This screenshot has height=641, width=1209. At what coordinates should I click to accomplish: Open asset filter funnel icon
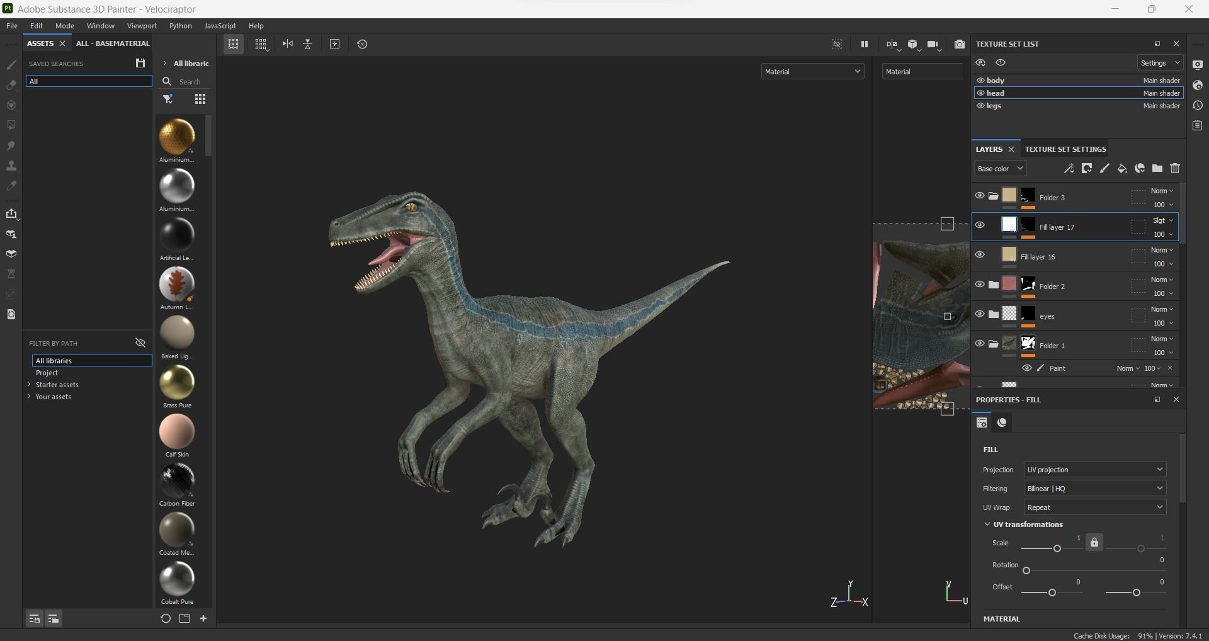[167, 99]
